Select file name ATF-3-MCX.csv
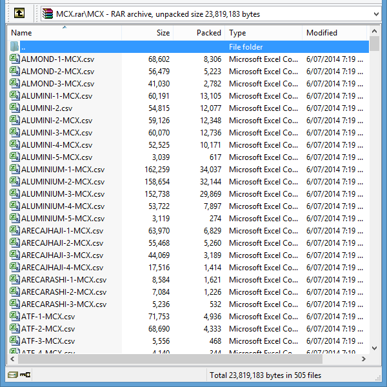 tap(48, 341)
